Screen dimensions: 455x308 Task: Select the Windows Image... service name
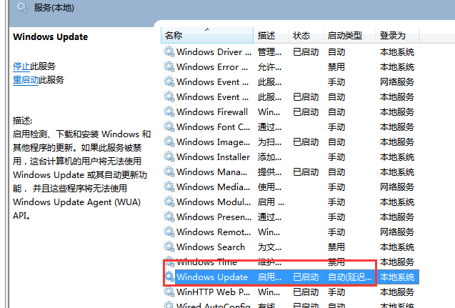(x=213, y=142)
